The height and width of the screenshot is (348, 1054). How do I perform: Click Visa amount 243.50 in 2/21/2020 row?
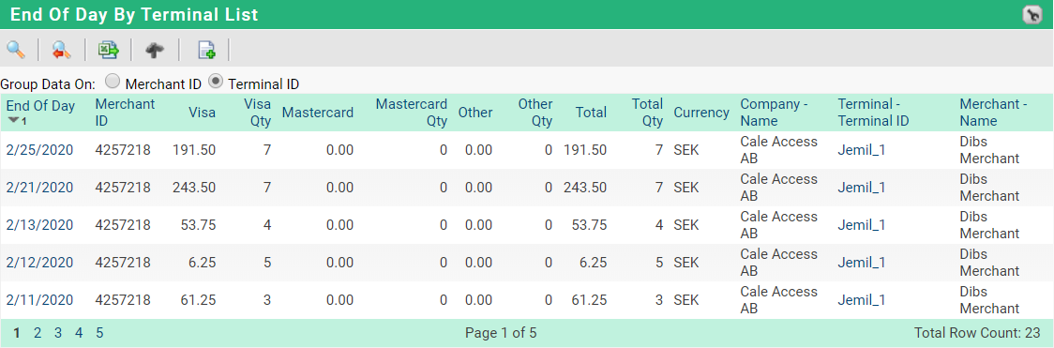click(194, 189)
